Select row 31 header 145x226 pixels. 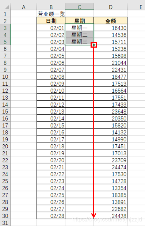[5, 223]
